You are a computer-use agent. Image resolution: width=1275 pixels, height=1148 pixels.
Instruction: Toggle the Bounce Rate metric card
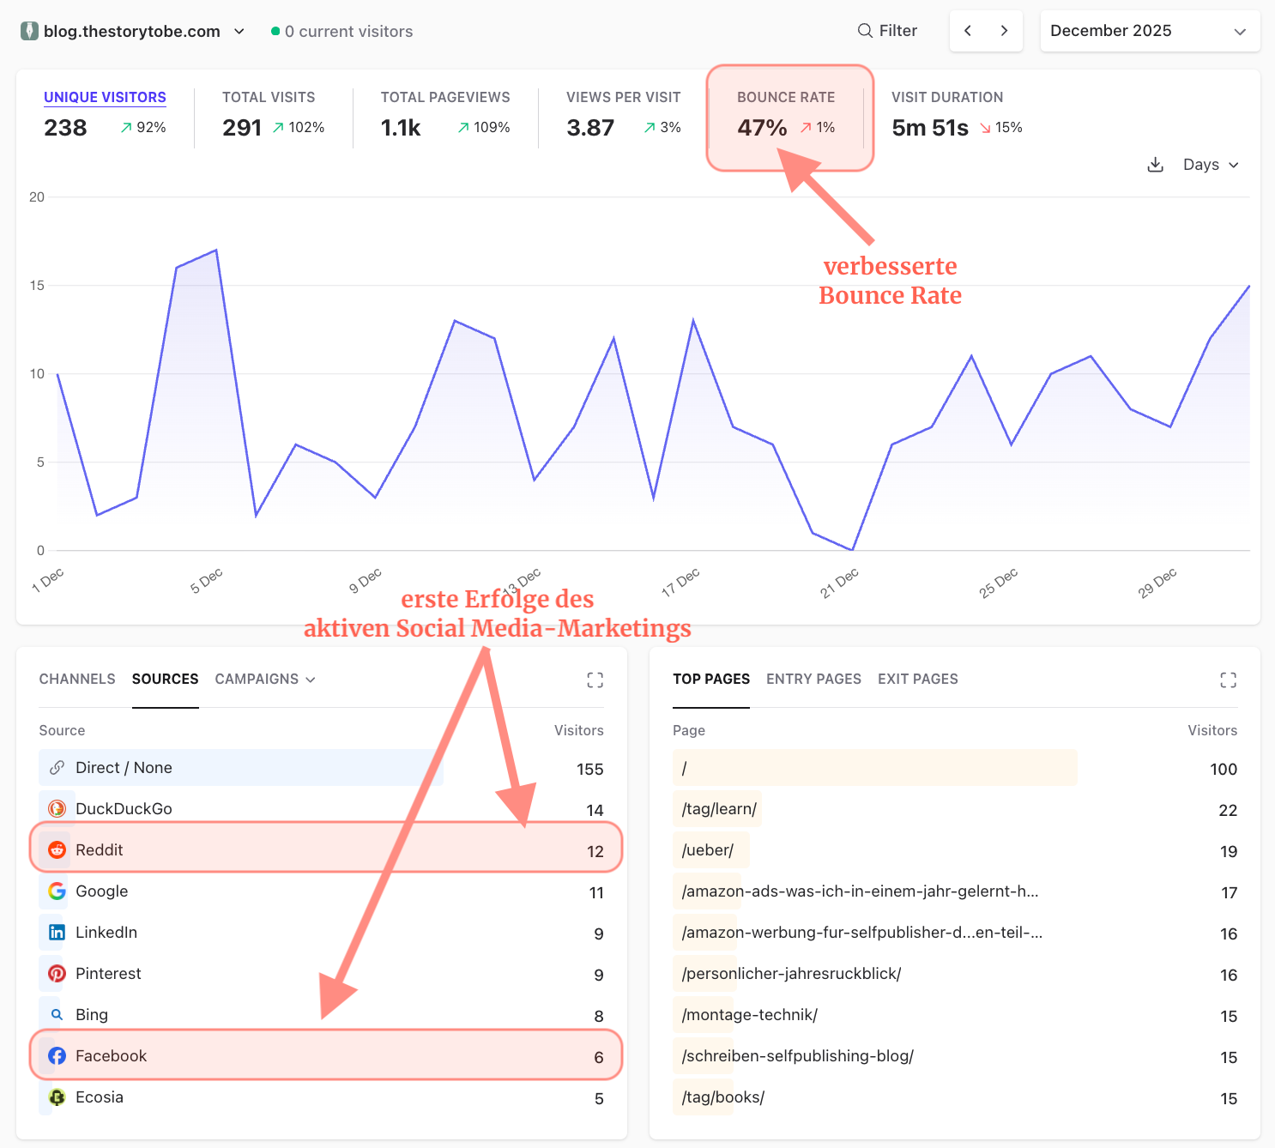[x=786, y=113]
